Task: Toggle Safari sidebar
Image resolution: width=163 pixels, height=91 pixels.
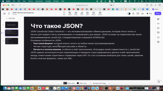Action: pyautogui.click(x=13, y=5)
